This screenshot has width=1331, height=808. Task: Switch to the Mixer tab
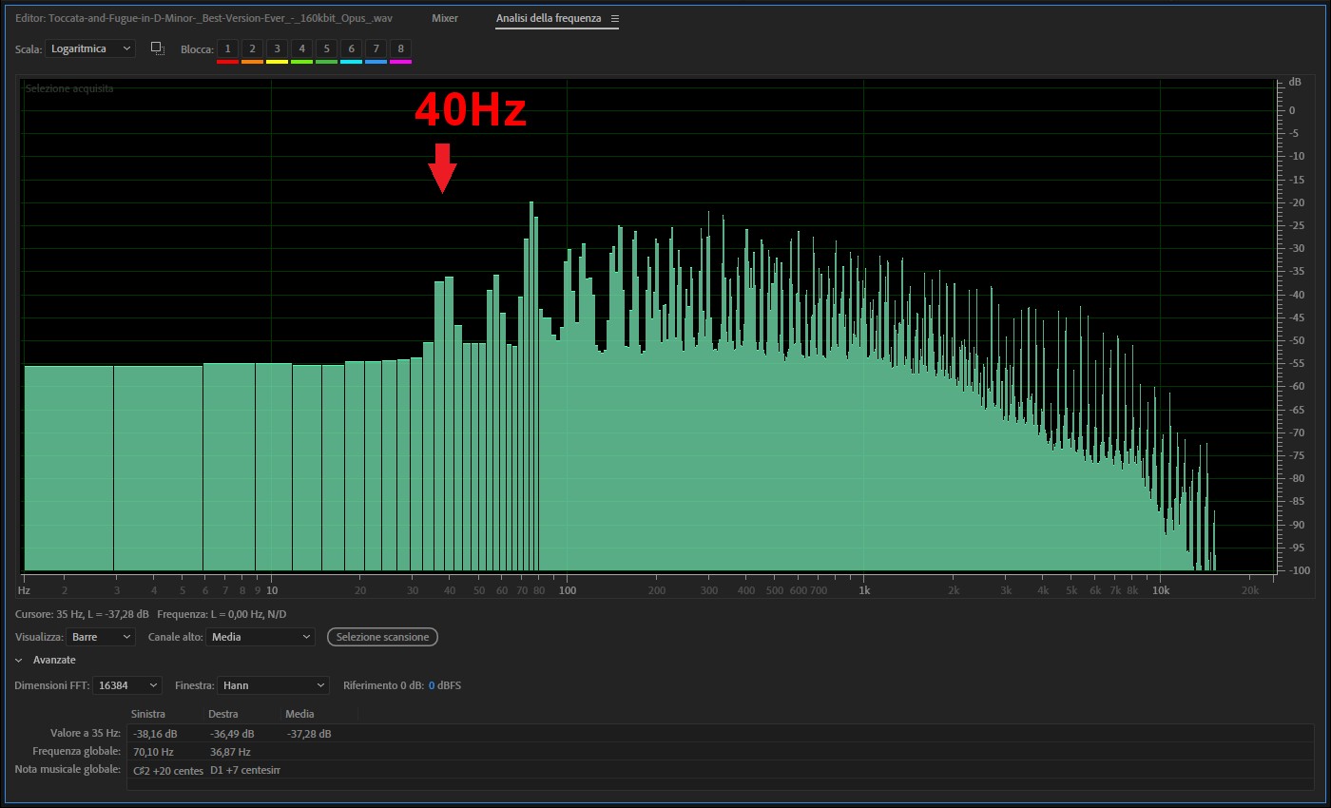[444, 19]
